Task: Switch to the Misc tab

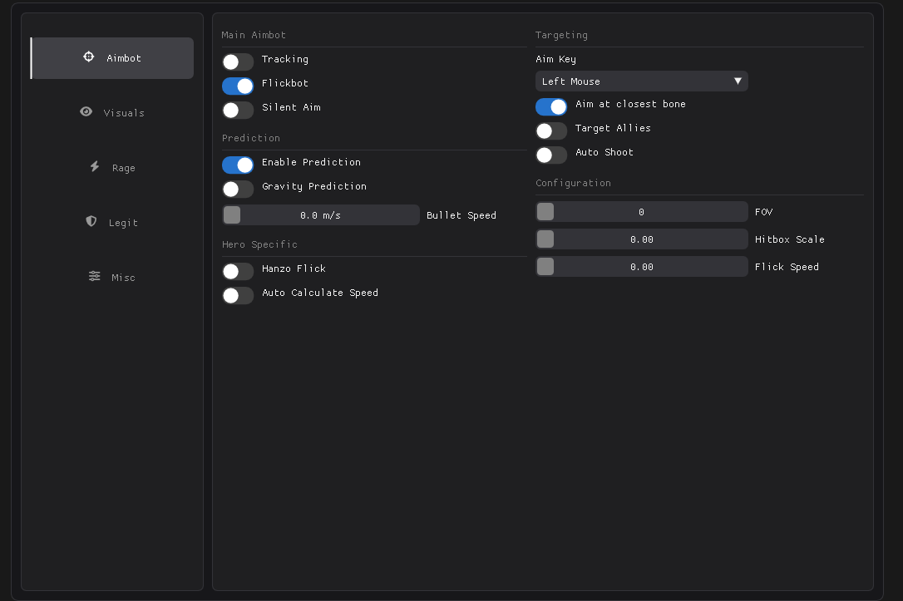Action: coord(112,277)
